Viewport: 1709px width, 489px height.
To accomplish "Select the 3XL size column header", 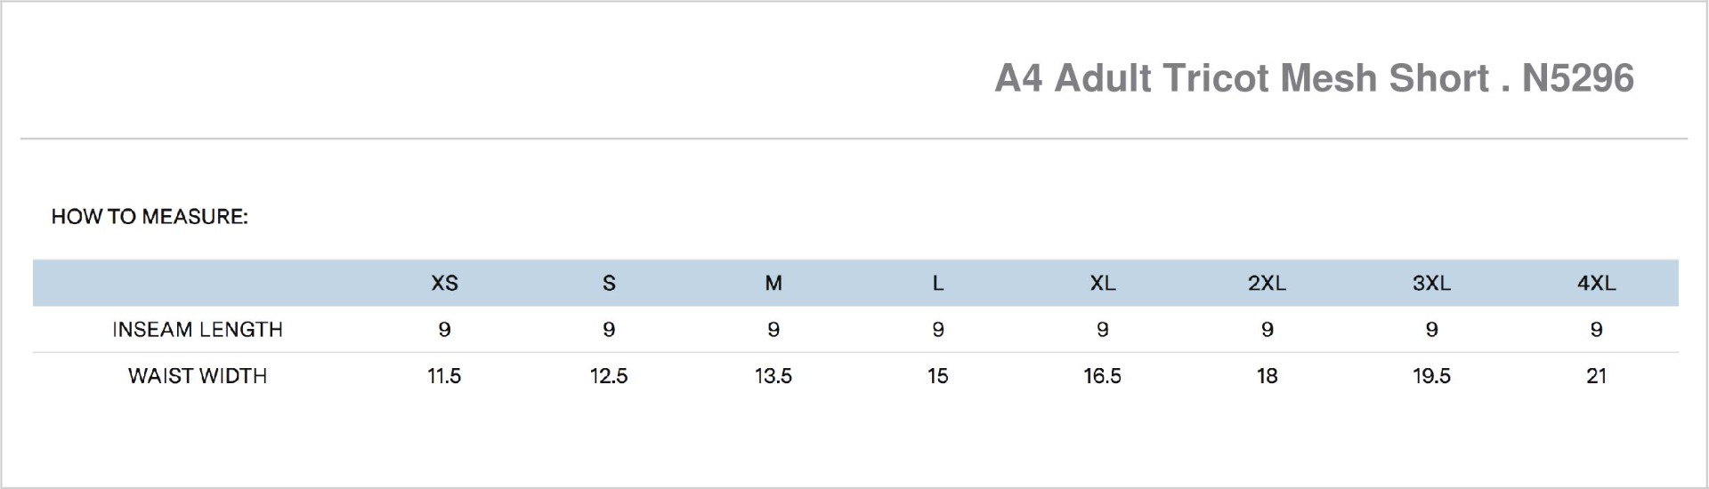I will pos(1431,284).
